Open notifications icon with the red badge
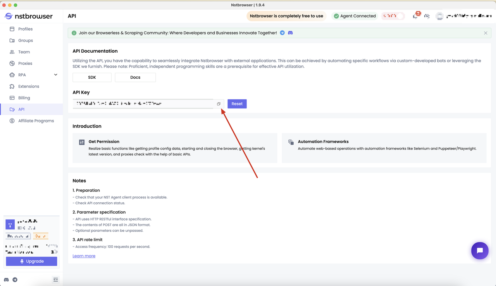Viewport: 496px width, 286px height. point(416,16)
